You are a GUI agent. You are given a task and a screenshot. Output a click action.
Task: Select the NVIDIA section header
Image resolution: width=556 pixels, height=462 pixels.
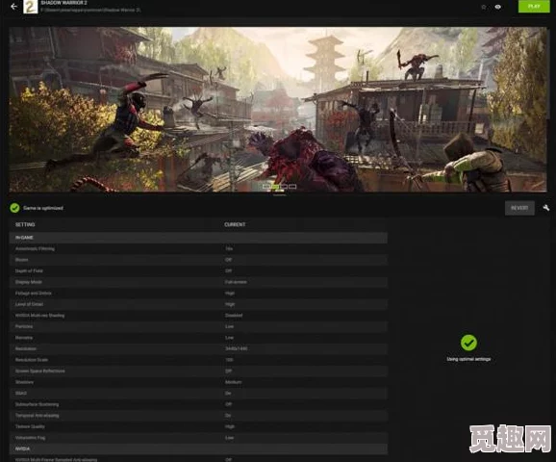198,449
